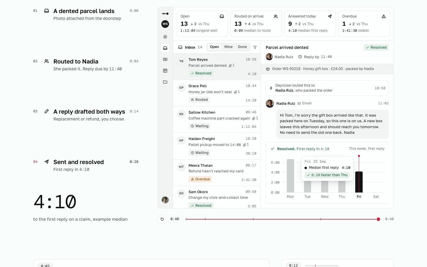Click the attachment paperclip in the Tom Reyes row

click(x=230, y=66)
